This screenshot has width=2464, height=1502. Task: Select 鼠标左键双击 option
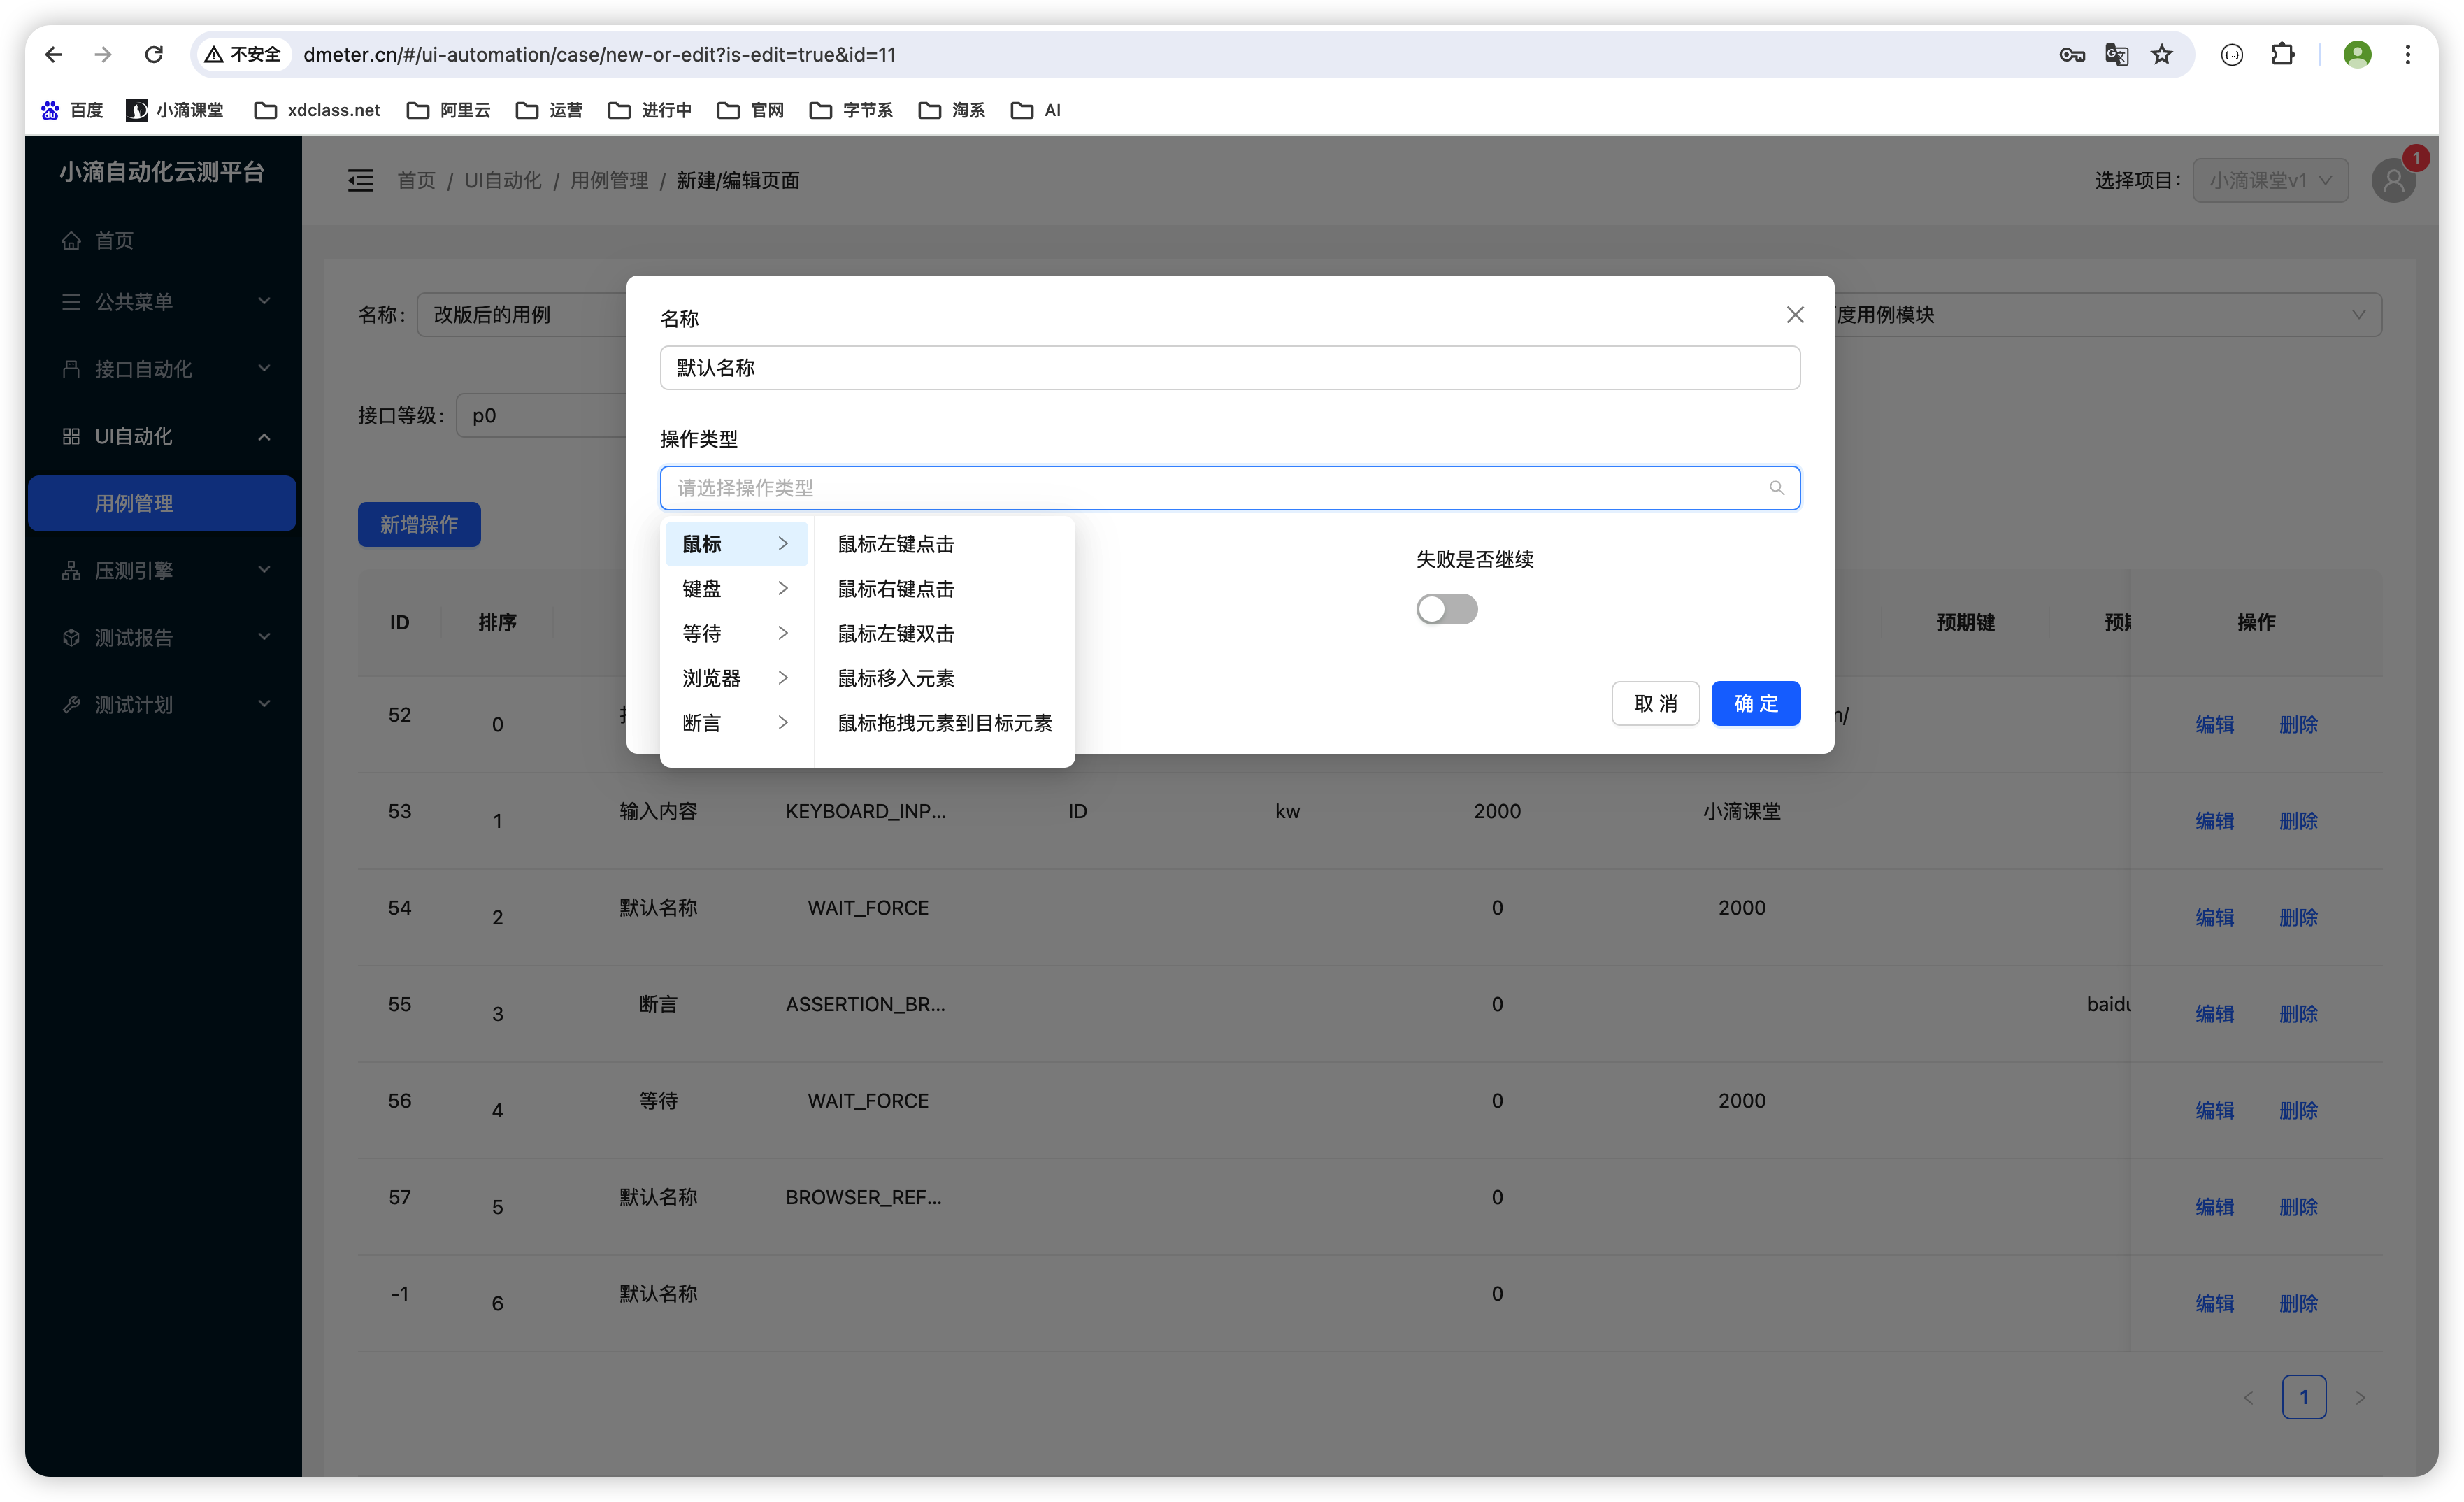[896, 634]
